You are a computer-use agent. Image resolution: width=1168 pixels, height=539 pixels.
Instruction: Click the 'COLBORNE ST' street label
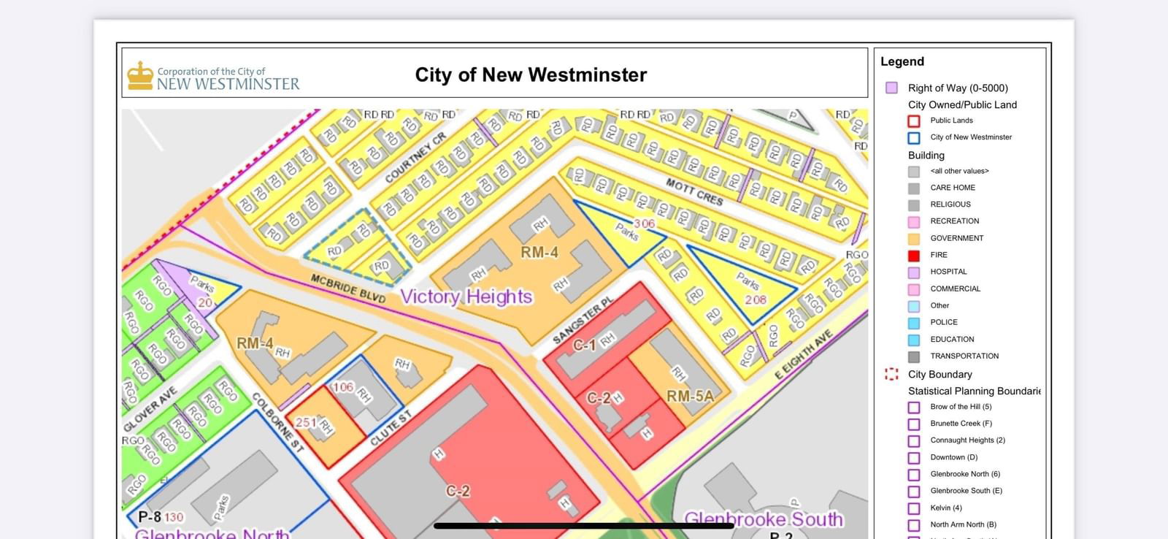pyautogui.click(x=277, y=422)
